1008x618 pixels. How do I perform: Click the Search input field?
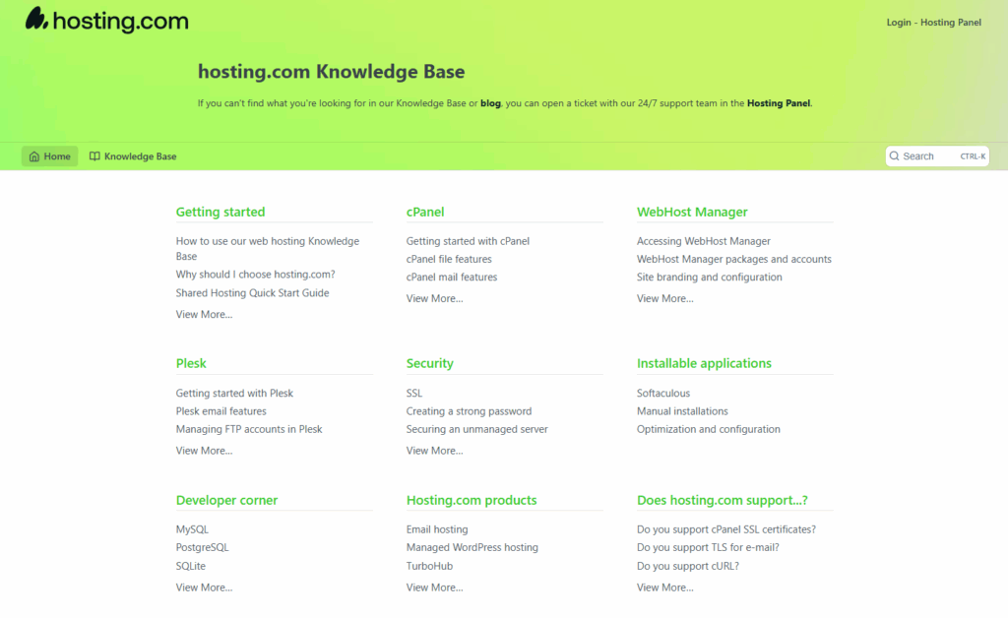point(937,156)
